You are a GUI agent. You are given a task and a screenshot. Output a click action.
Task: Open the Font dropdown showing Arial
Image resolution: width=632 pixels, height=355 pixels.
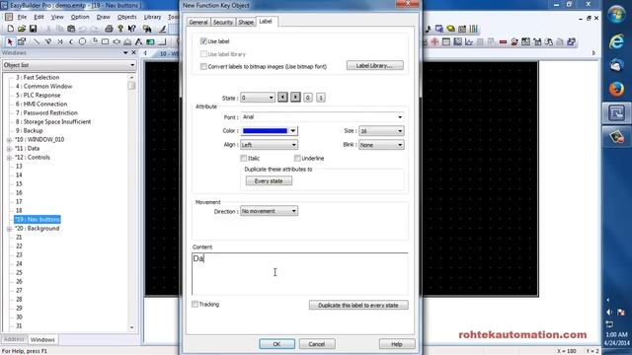tap(322, 116)
